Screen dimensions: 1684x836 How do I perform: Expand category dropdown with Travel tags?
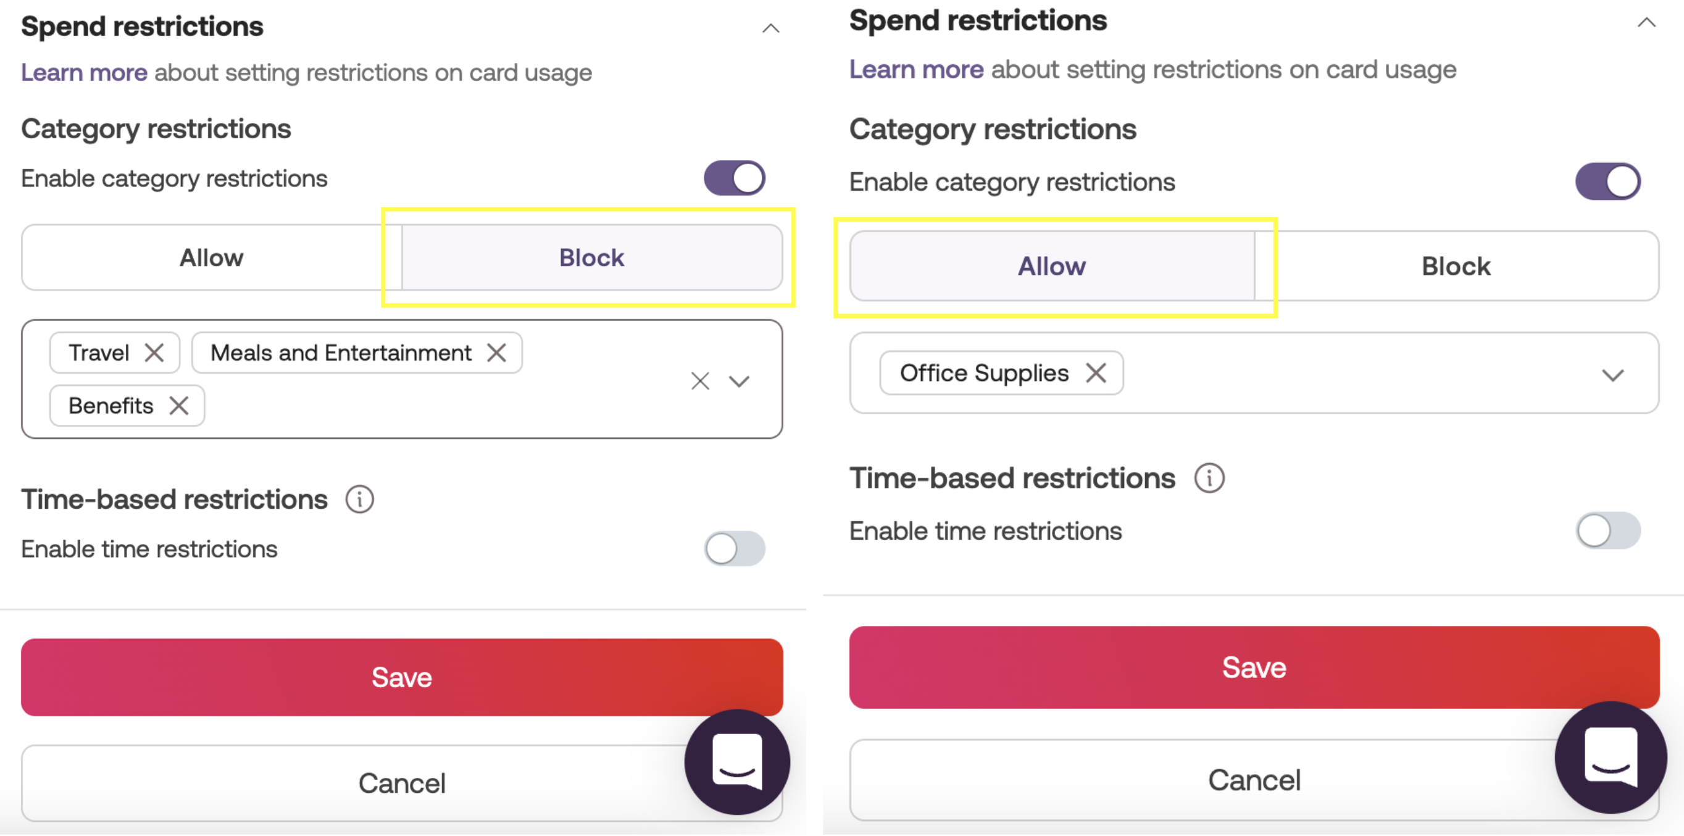tap(740, 381)
